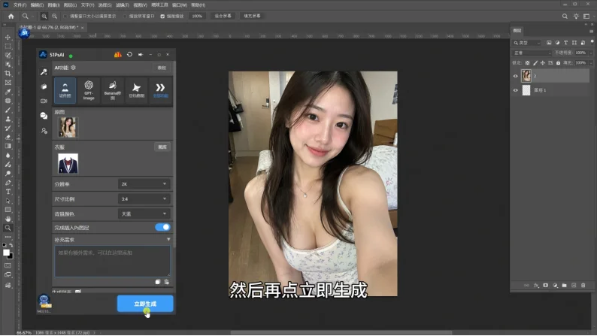Open the 滤镜(T) menu
Screen dimensions: 597x336
[x=123, y=5]
